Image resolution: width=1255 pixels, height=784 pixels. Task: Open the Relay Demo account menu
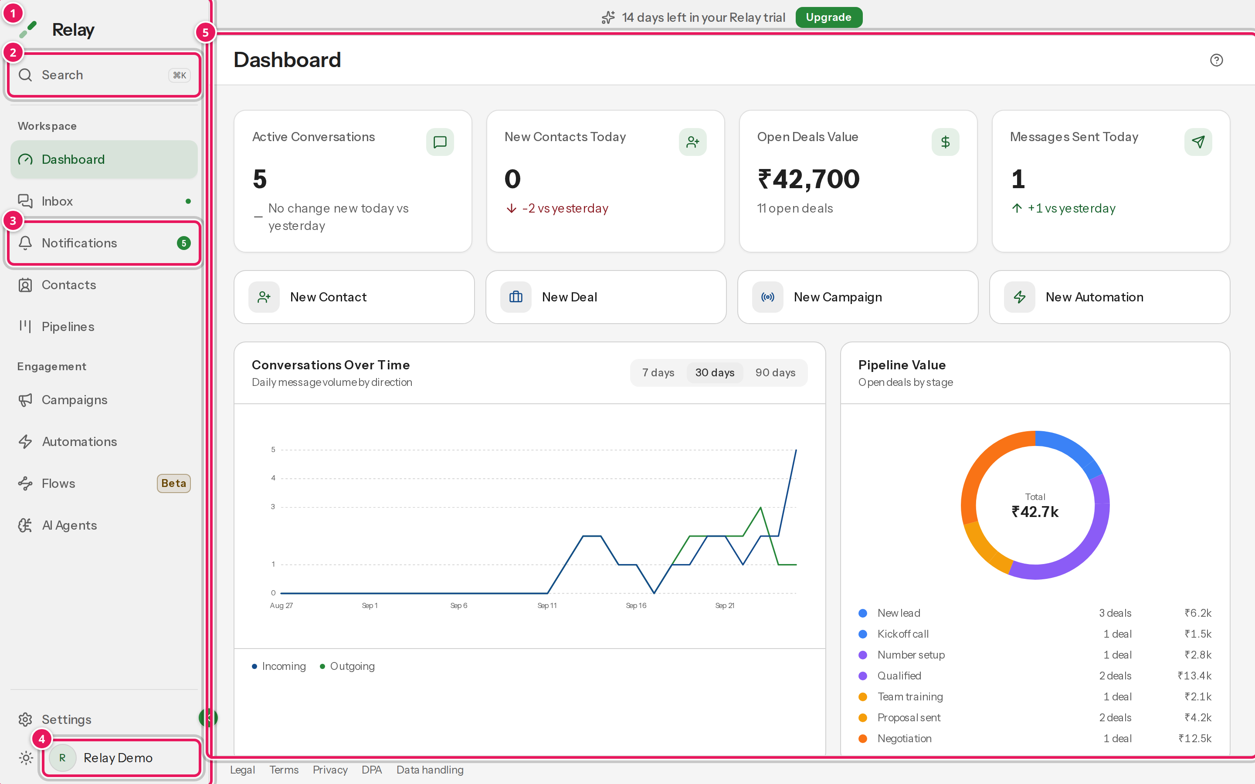click(x=121, y=758)
